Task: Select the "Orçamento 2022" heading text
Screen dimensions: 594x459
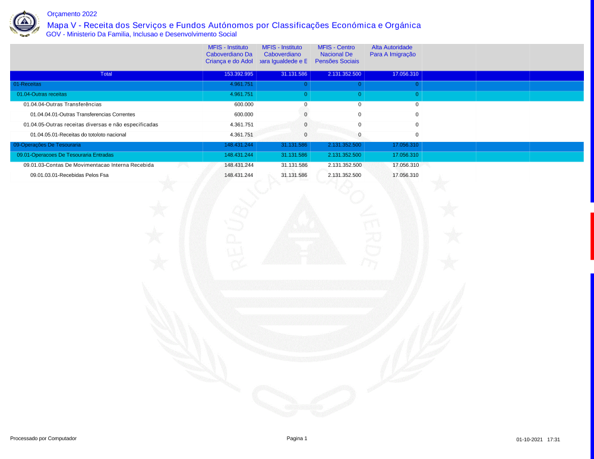Action: click(72, 14)
